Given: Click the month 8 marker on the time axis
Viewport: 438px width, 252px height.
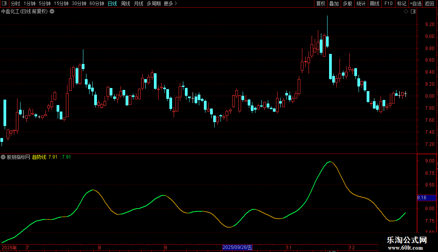Looking at the screenshot, I should click(x=100, y=247).
